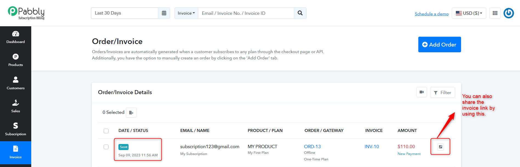Open the USD ($) currency dropdown
520x167 pixels.
point(469,13)
